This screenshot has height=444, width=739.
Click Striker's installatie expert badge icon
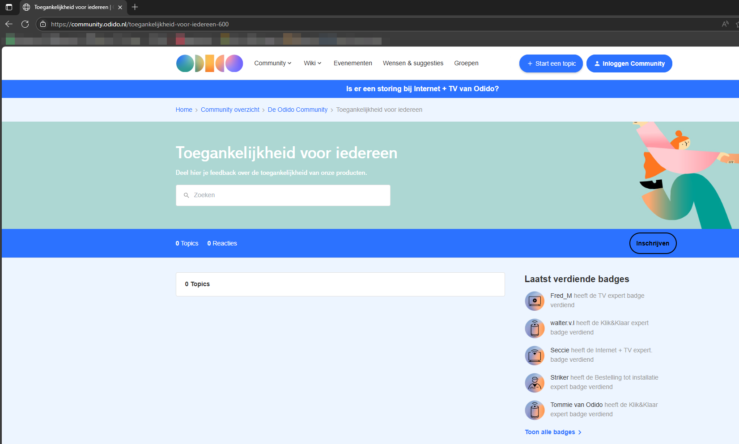(x=535, y=383)
